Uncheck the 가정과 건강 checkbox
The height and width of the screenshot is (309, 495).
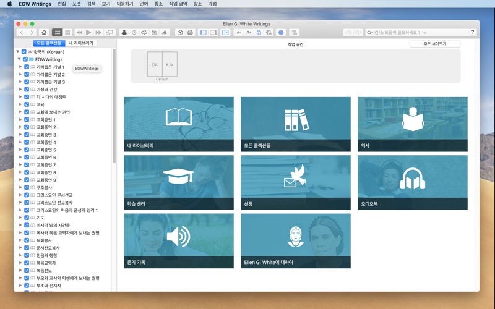27,90
